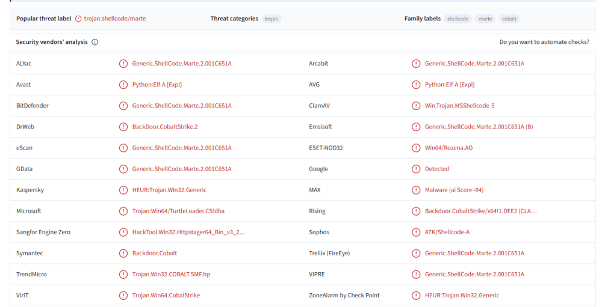602x307 pixels.
Task: Select the trojan threat category tag
Action: tap(272, 19)
